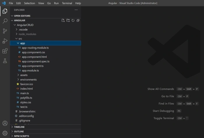This screenshot has width=204, height=138.
Task: Expand the Timeline panel
Action: click(x=45, y=127)
